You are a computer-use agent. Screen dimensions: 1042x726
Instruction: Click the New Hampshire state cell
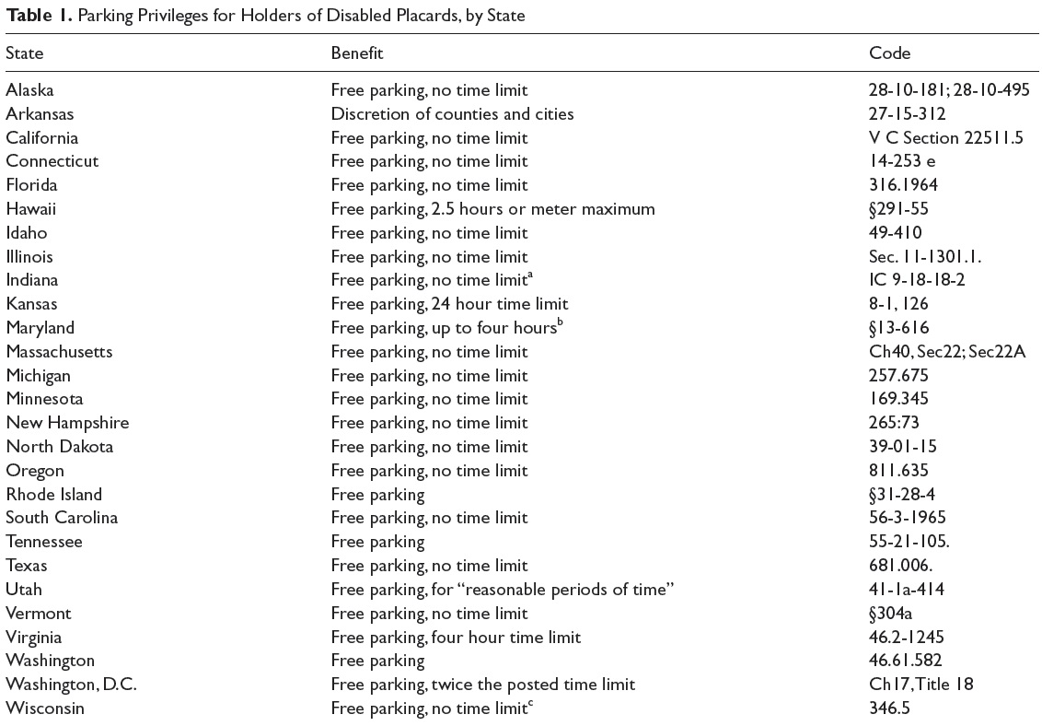coord(67,423)
